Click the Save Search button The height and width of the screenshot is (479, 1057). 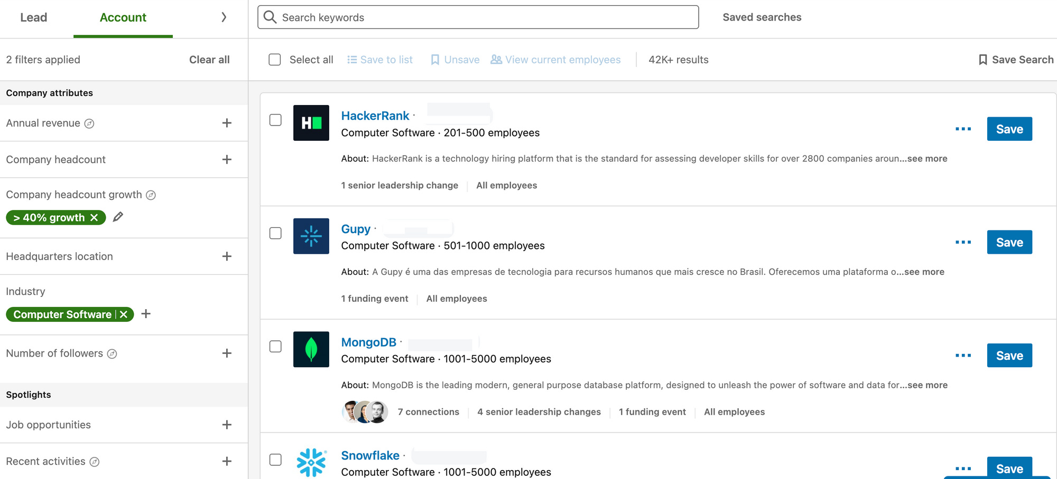click(1016, 60)
